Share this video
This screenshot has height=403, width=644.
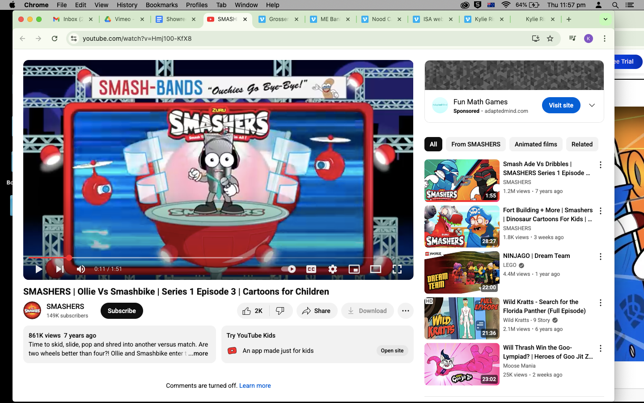[317, 311]
